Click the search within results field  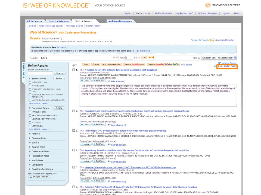pos(41,73)
